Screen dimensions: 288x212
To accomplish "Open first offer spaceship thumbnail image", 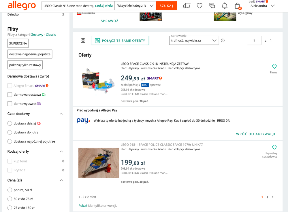I will (98, 81).
